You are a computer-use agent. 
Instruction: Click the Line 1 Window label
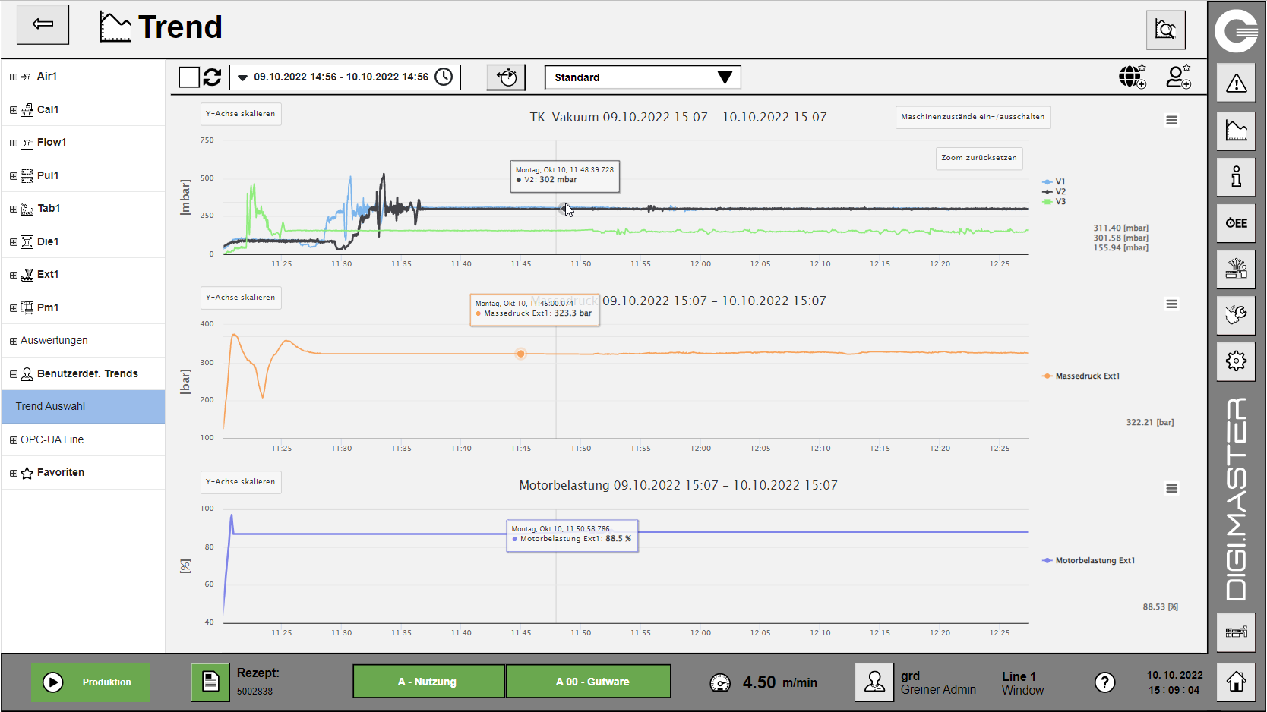(1022, 683)
